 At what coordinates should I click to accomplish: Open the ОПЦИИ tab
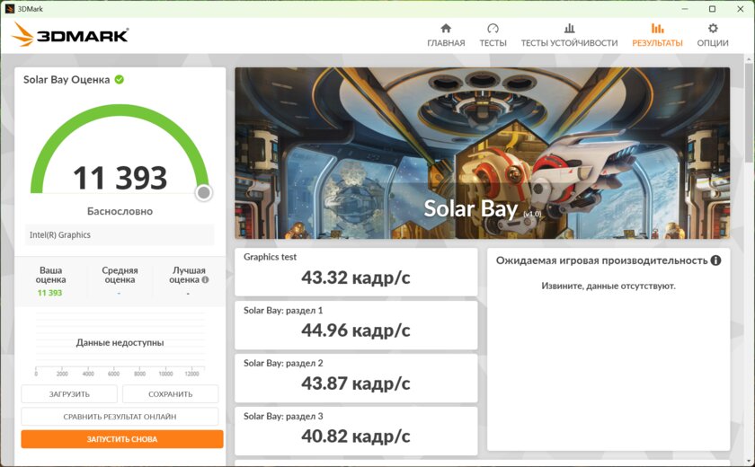[x=713, y=43]
